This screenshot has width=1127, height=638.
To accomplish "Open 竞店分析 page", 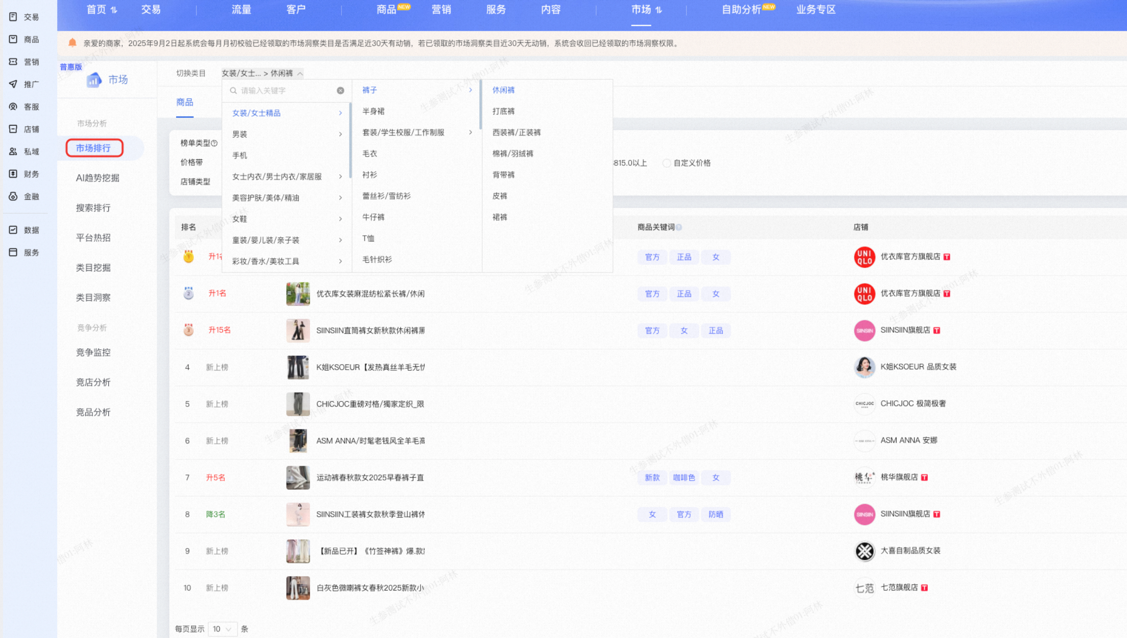I will pyautogui.click(x=93, y=382).
